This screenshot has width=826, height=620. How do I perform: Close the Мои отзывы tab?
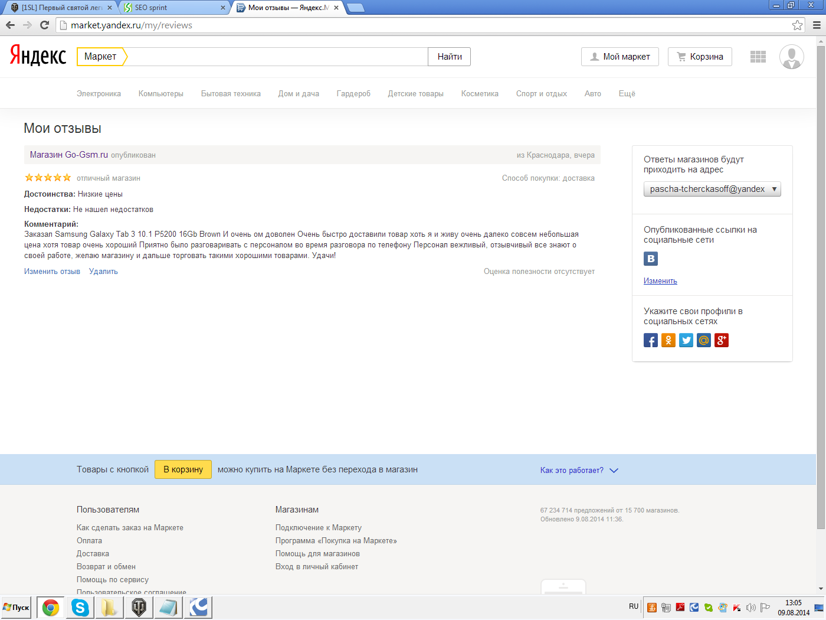point(336,8)
